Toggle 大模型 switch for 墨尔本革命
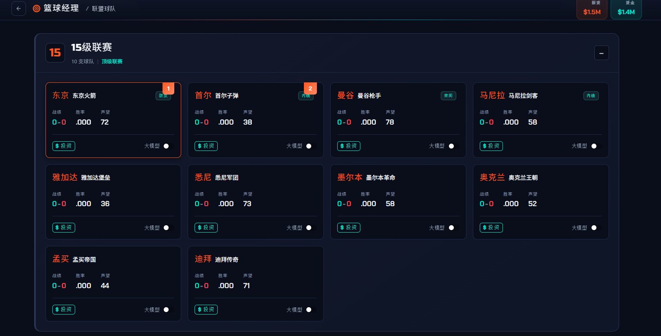 coord(454,228)
